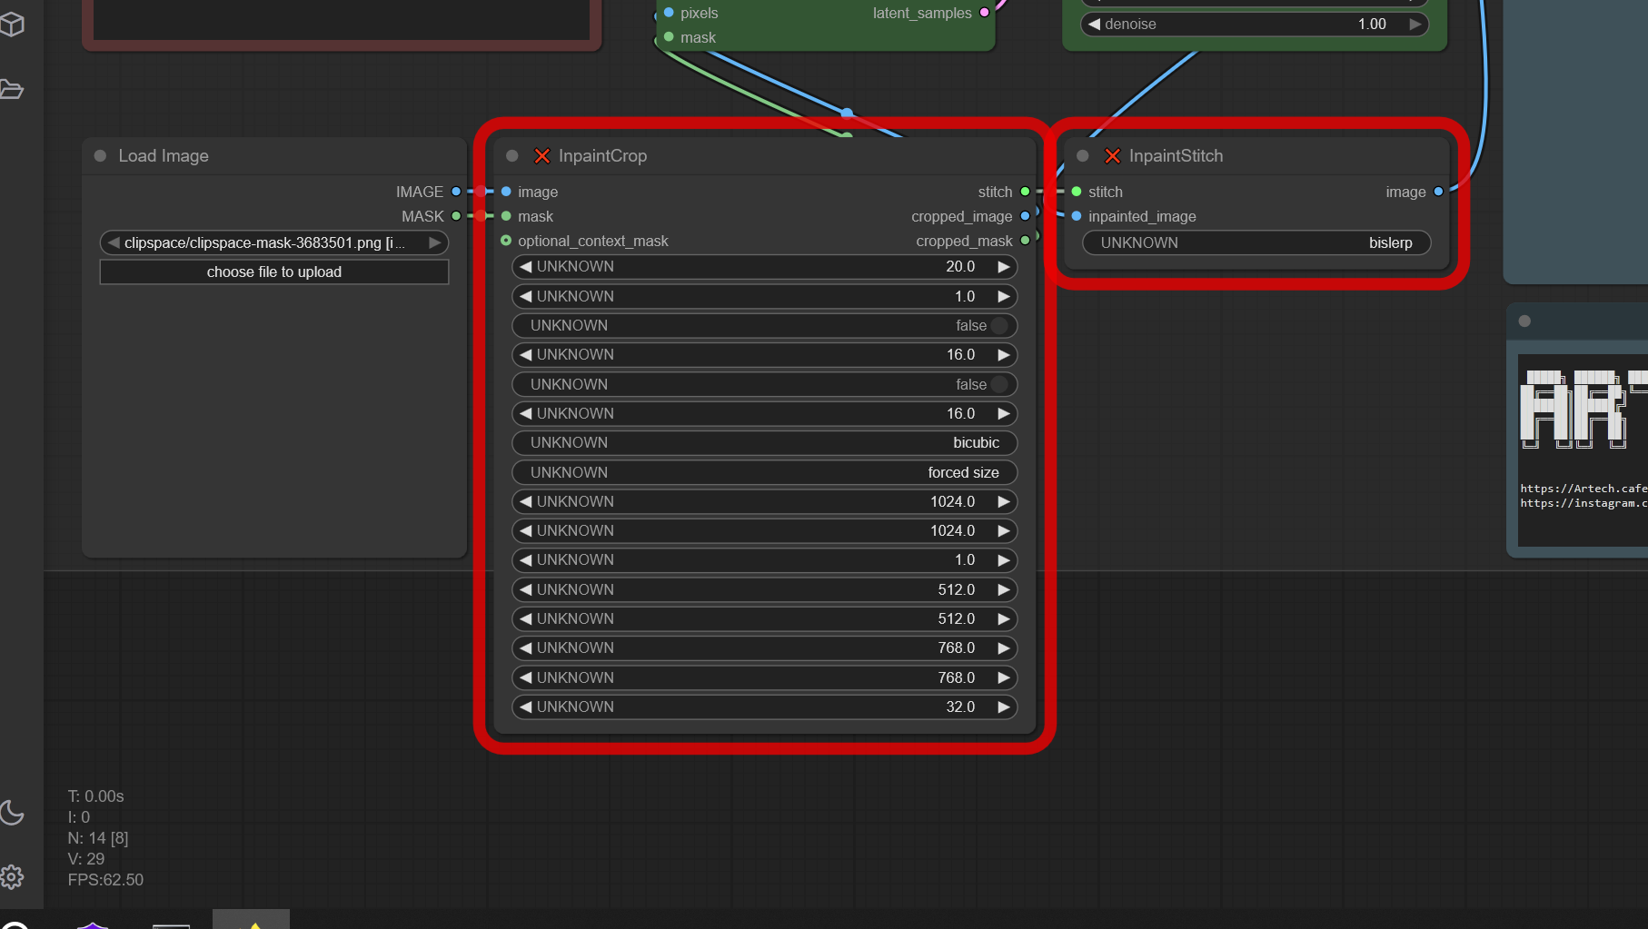1648x929 pixels.
Task: Click the moon theme icon
Action: tap(12, 812)
